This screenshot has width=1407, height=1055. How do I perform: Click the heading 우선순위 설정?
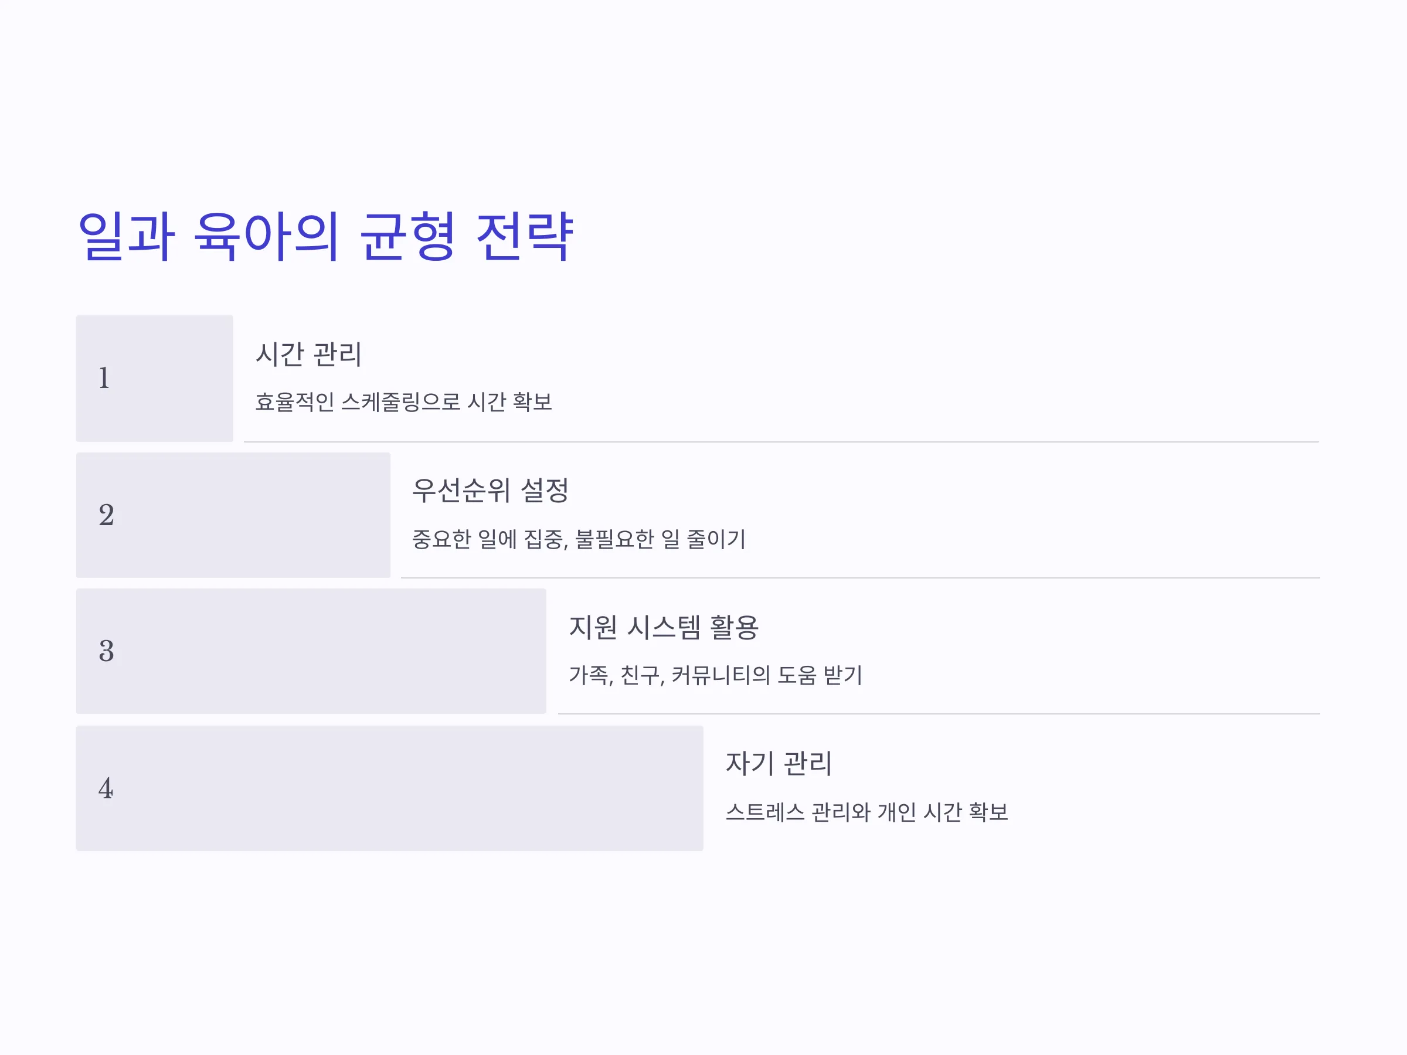point(490,491)
